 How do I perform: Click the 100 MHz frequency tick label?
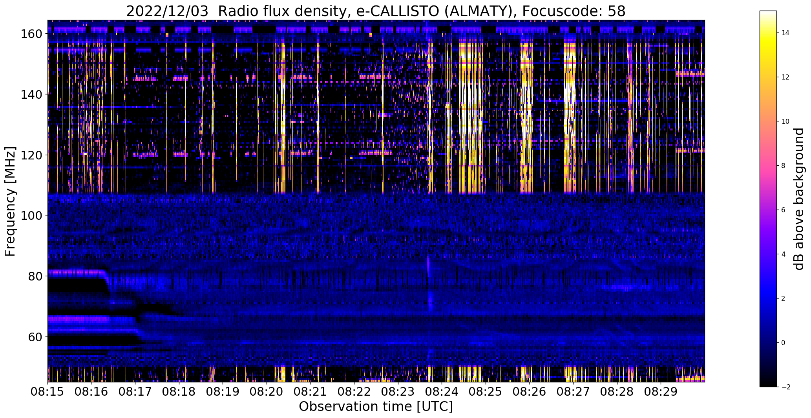(32, 215)
